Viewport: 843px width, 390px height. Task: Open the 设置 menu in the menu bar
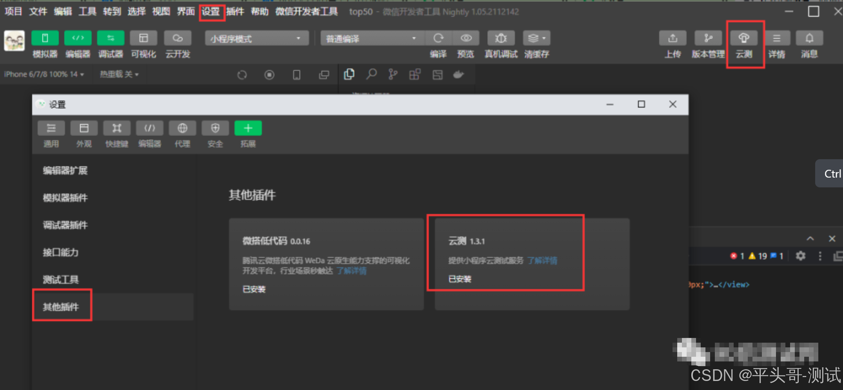tap(211, 11)
